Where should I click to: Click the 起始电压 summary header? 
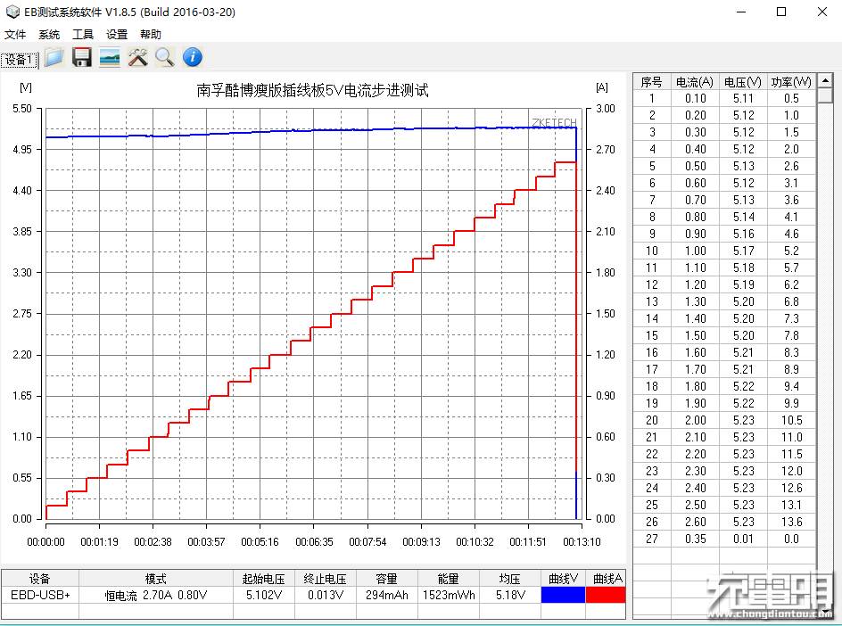tap(264, 579)
